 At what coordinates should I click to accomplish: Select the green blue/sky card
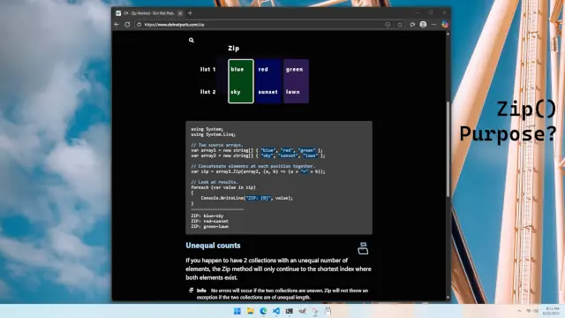tap(241, 81)
